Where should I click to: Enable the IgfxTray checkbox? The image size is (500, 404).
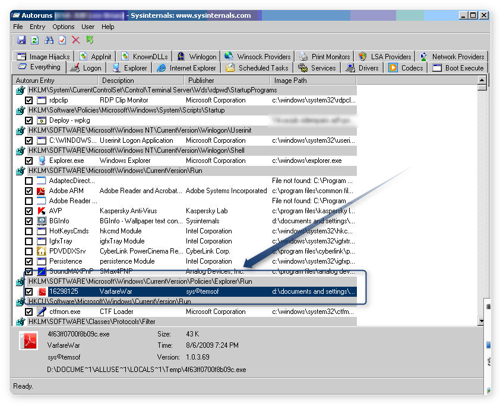click(x=29, y=242)
